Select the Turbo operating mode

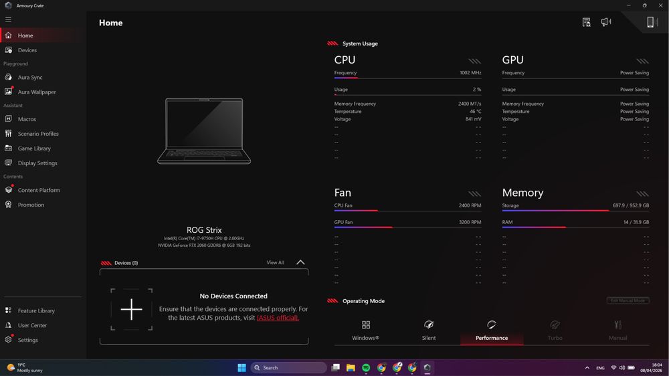555,331
